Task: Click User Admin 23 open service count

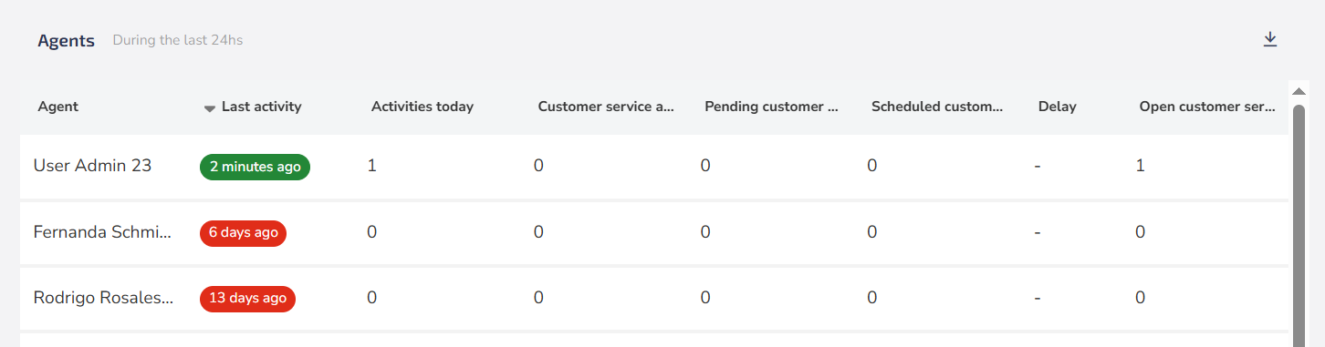Action: [x=1140, y=166]
